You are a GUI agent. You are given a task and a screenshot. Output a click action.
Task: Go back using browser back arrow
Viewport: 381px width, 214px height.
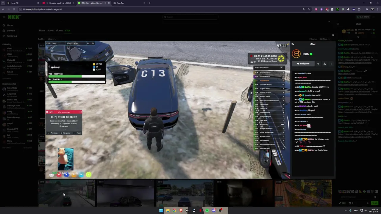point(3,9)
